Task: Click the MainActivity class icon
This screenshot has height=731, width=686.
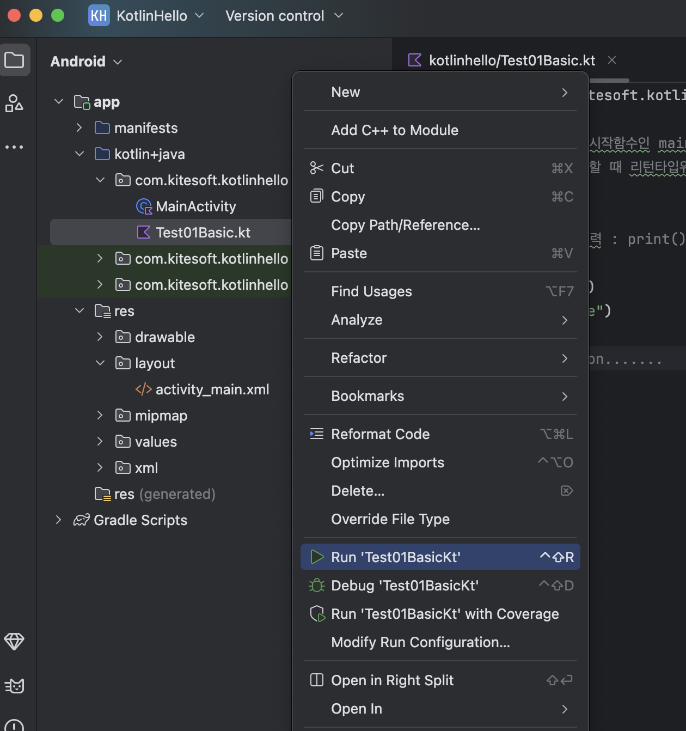Action: (144, 206)
